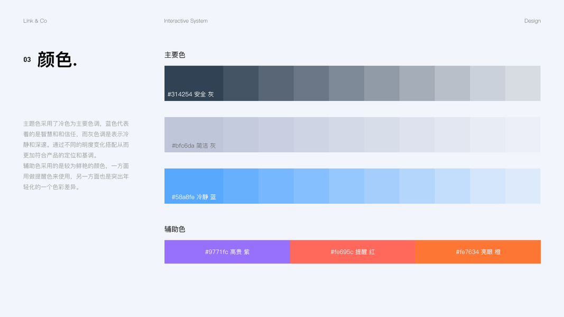
Task: Click the second-darkest swatch in the 安全灰 row
Action: coord(241,83)
